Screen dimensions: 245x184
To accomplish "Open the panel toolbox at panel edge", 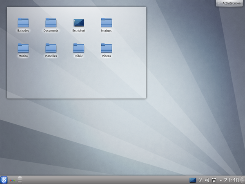I will (x=243, y=180).
